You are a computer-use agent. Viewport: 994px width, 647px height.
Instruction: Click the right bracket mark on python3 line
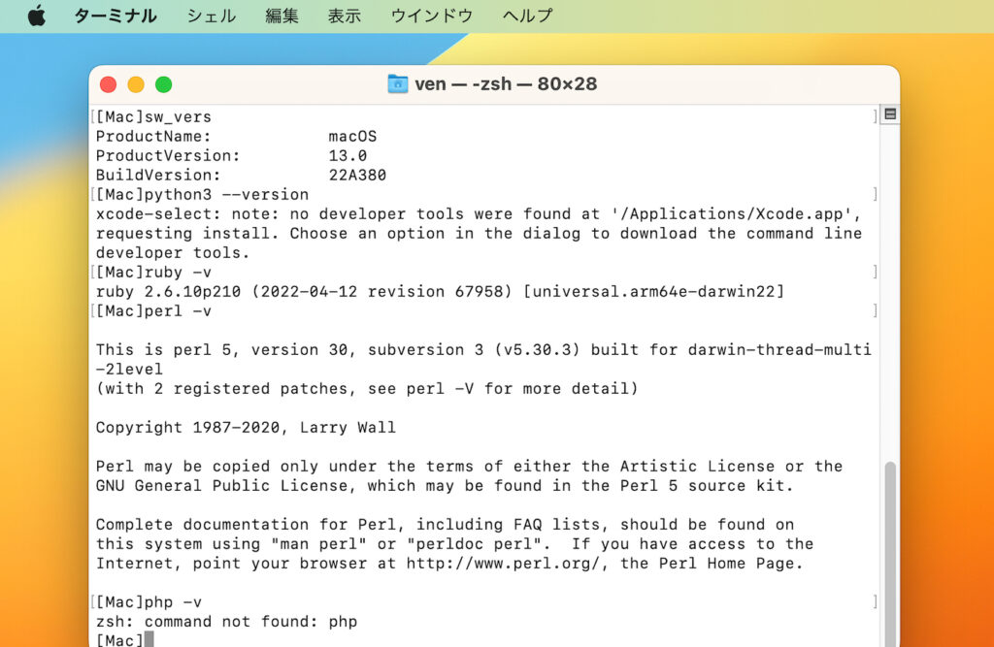(x=875, y=195)
